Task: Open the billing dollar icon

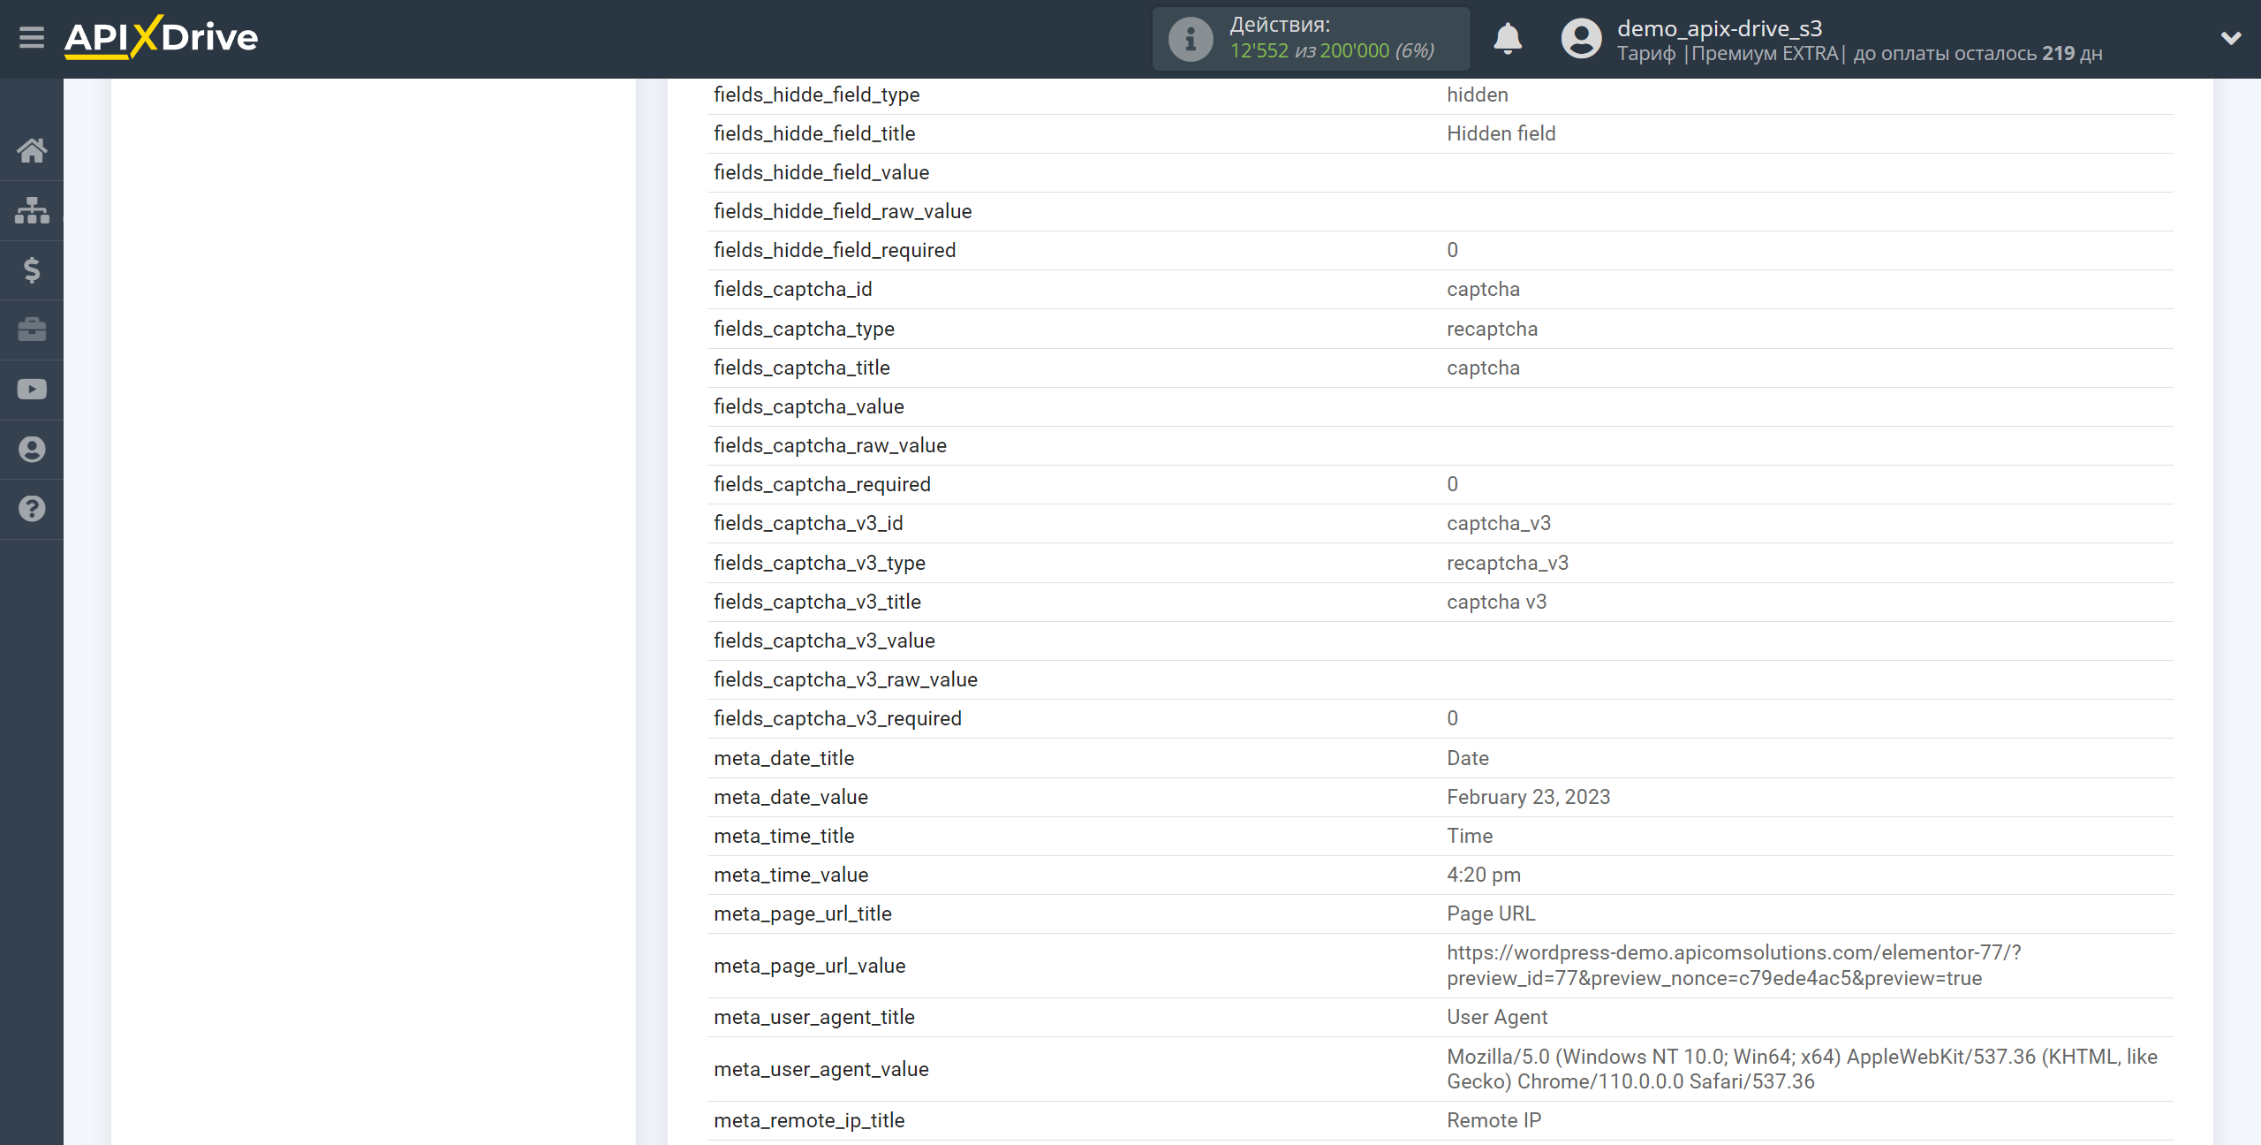Action: pos(32,269)
